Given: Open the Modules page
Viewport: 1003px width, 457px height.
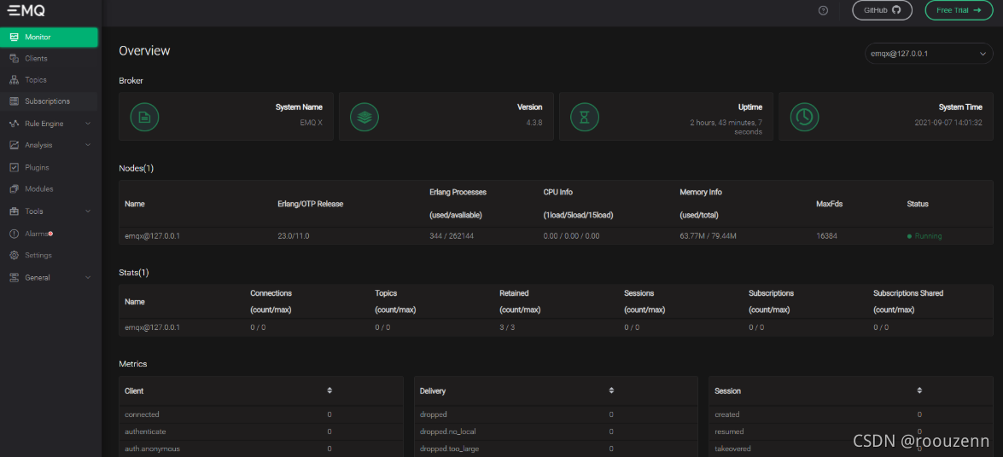Looking at the screenshot, I should (50, 188).
